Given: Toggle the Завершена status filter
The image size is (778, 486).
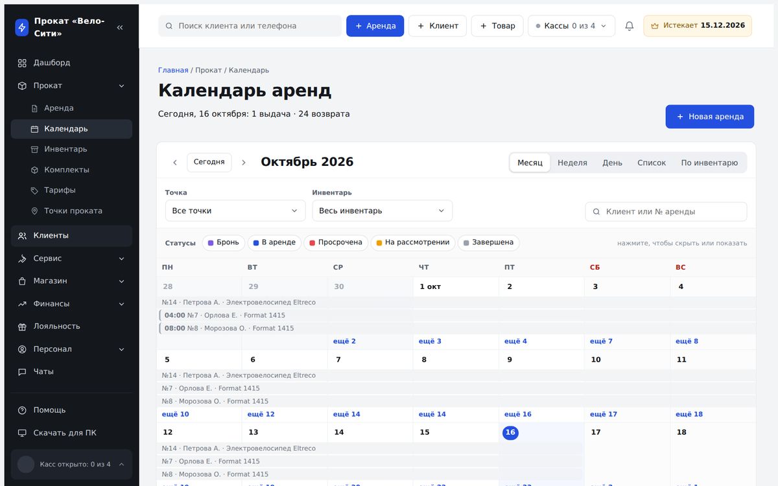Looking at the screenshot, I should tap(489, 242).
